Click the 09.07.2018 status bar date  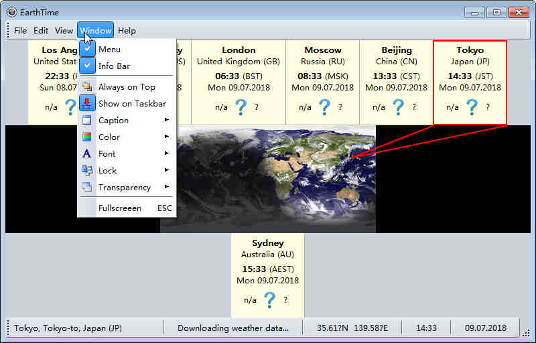485,328
